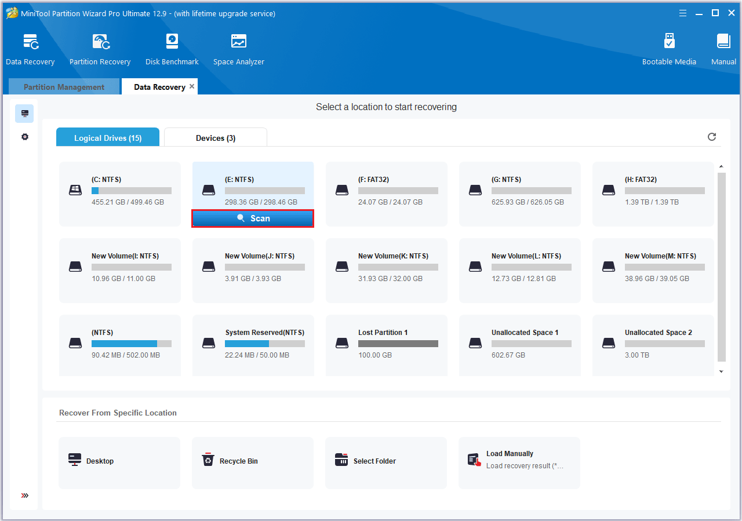
Task: Click the Load Manually icon
Action: click(475, 460)
